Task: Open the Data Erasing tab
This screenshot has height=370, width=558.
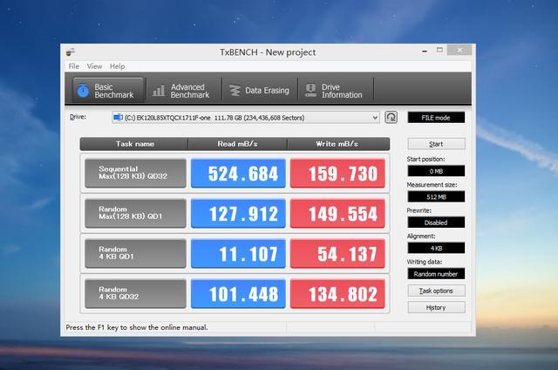Action: coord(260,91)
